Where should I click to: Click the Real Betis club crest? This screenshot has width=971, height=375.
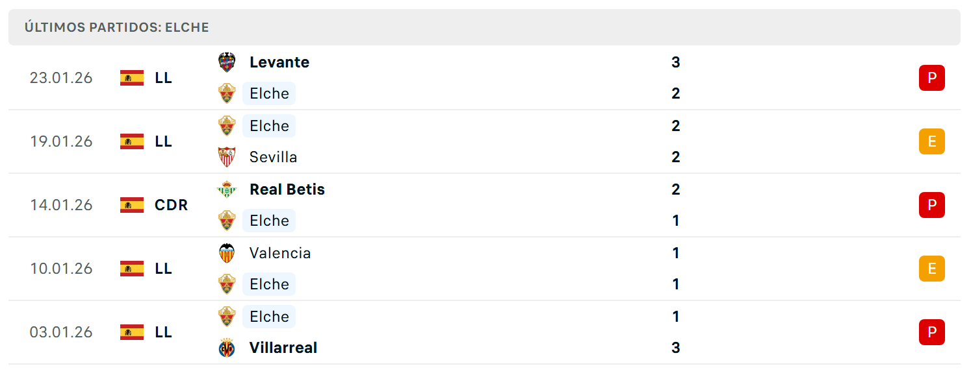click(226, 189)
